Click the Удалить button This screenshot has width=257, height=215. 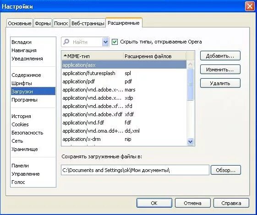[220, 83]
